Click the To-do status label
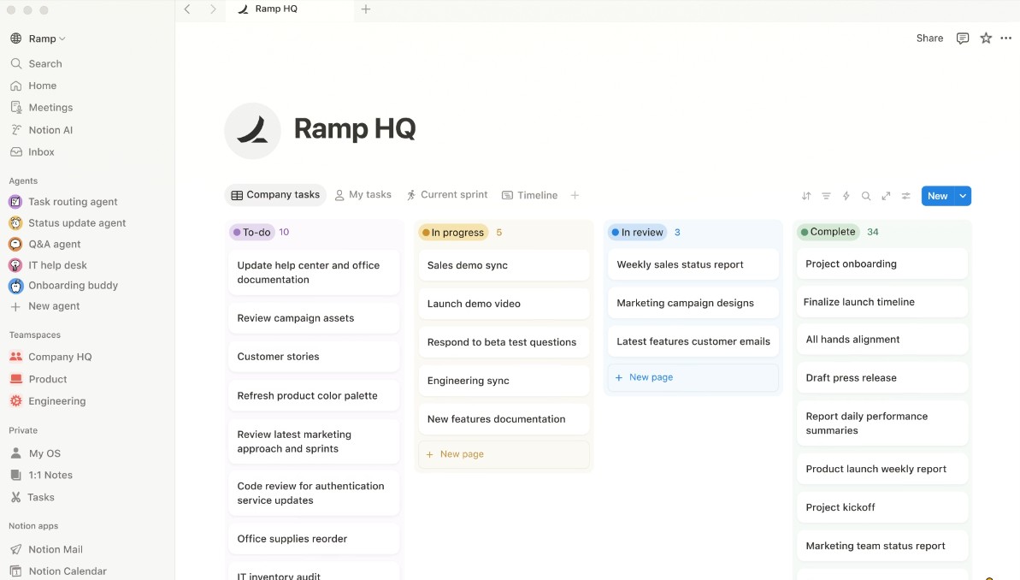 251,233
